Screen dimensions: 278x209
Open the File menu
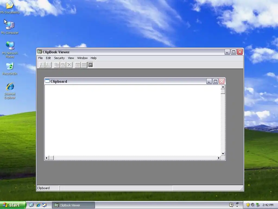[x=40, y=58]
